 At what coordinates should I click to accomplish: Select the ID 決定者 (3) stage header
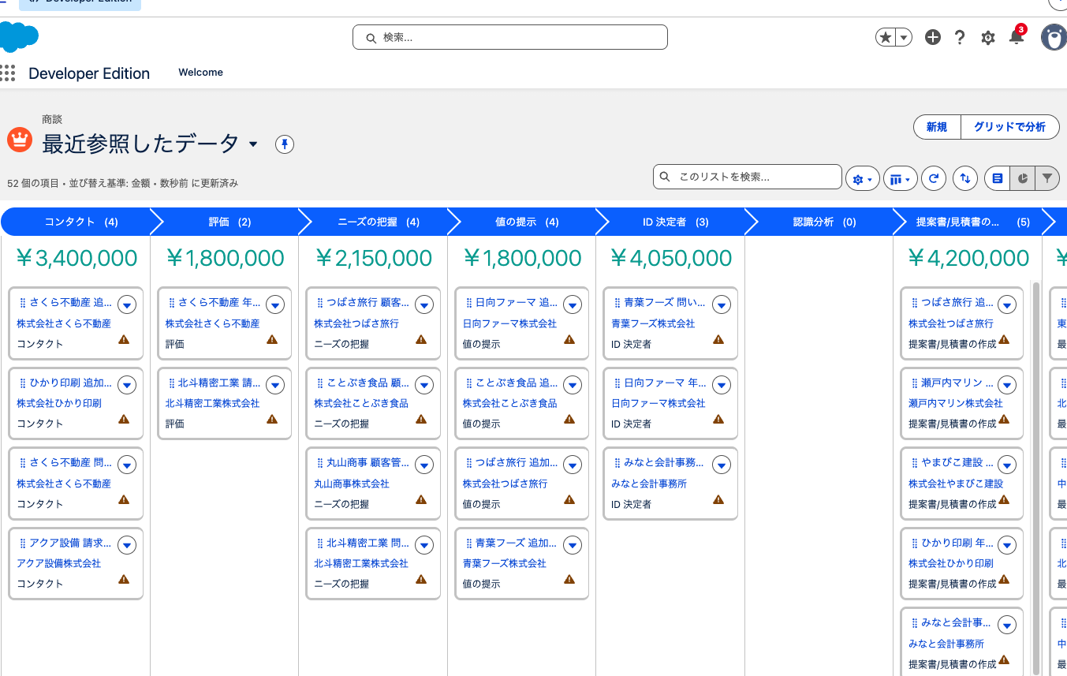tap(675, 222)
